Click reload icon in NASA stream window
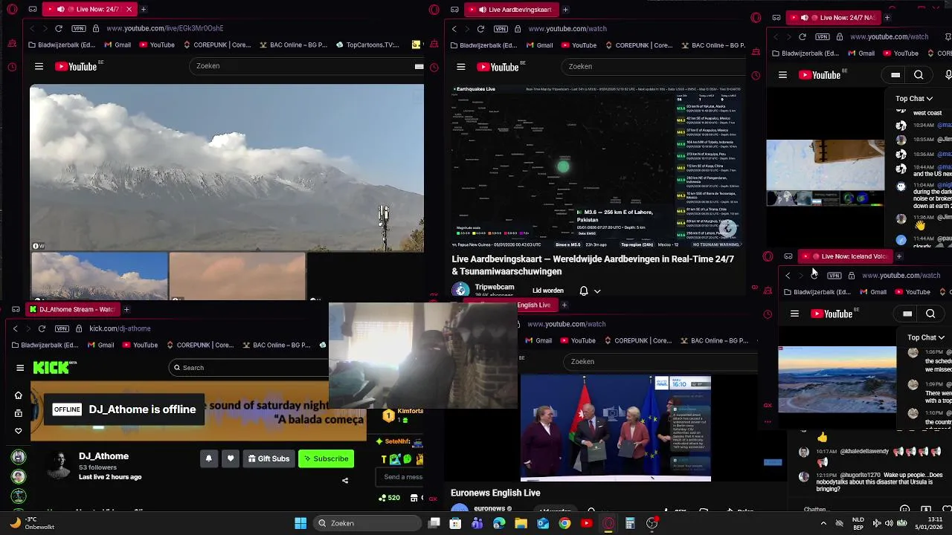Viewport: 952px width, 535px height. point(802,36)
